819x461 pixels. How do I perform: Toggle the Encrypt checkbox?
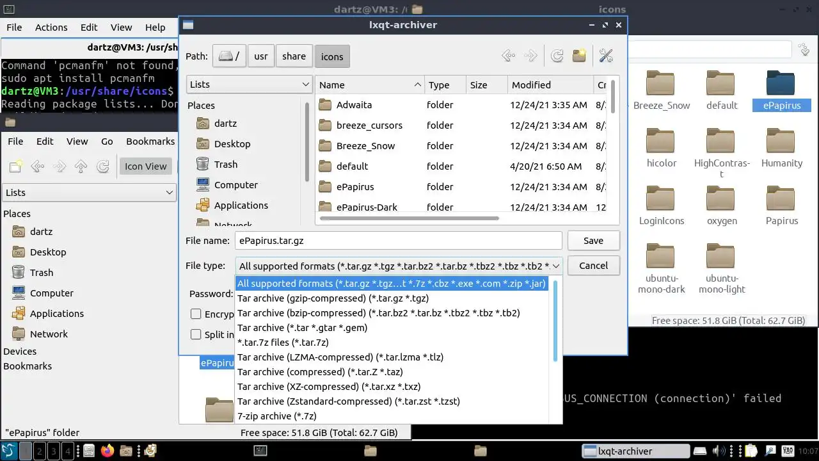point(196,314)
